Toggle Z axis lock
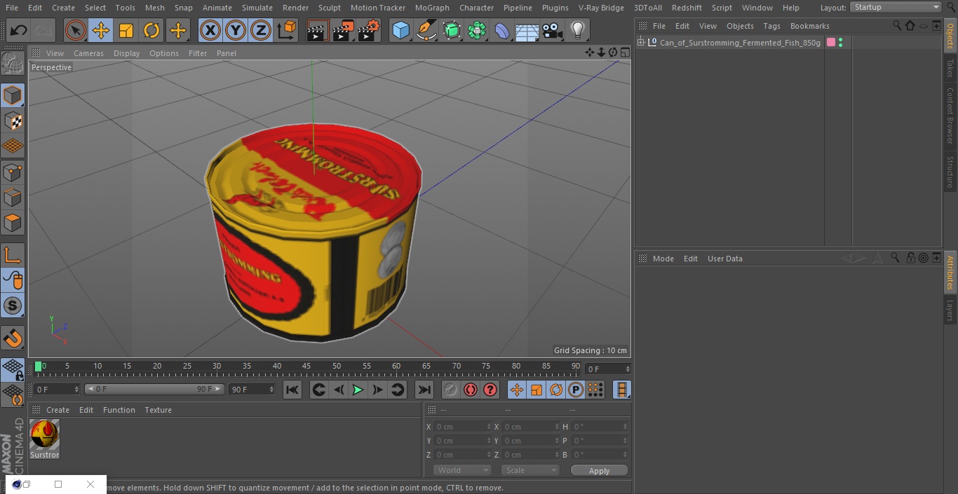Image resolution: width=958 pixels, height=494 pixels. tap(261, 30)
